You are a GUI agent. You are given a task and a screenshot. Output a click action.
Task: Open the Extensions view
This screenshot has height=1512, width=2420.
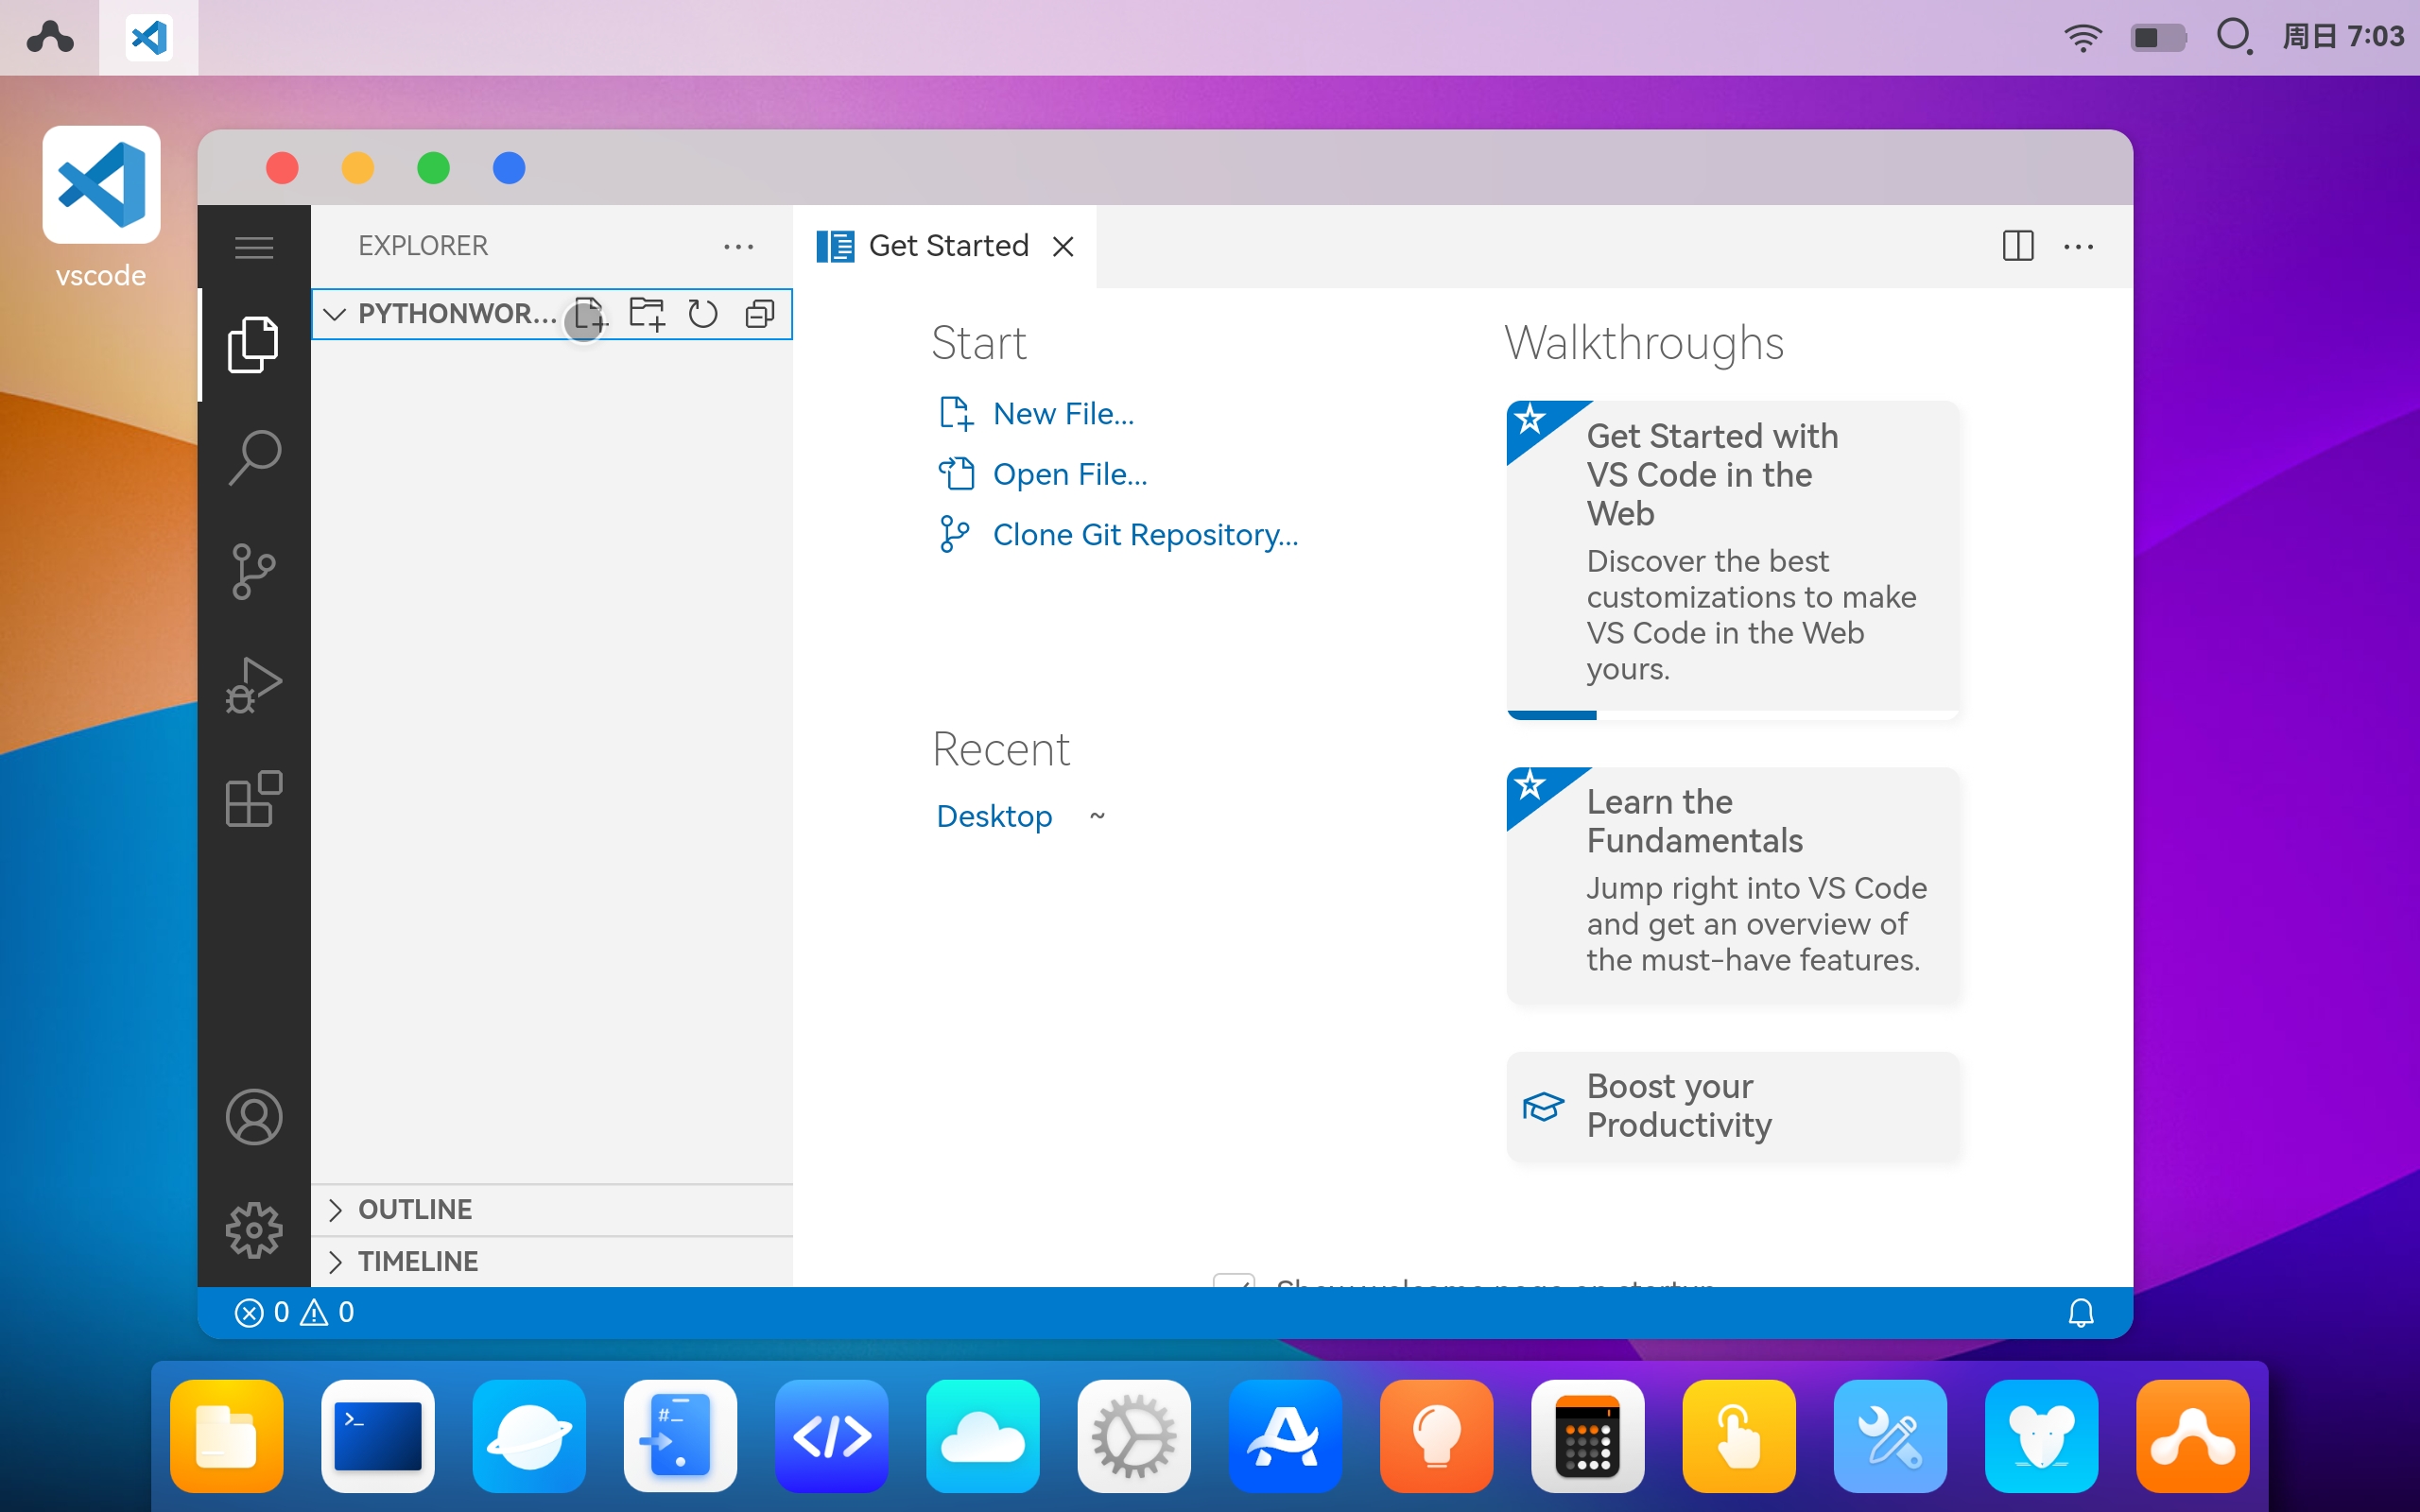(x=254, y=798)
